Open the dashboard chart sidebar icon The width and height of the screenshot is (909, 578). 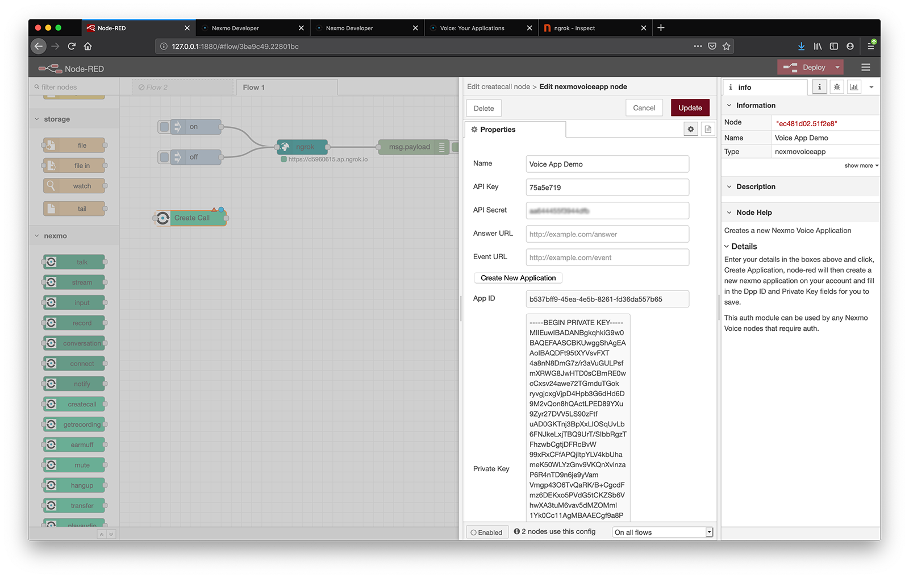[x=854, y=87]
